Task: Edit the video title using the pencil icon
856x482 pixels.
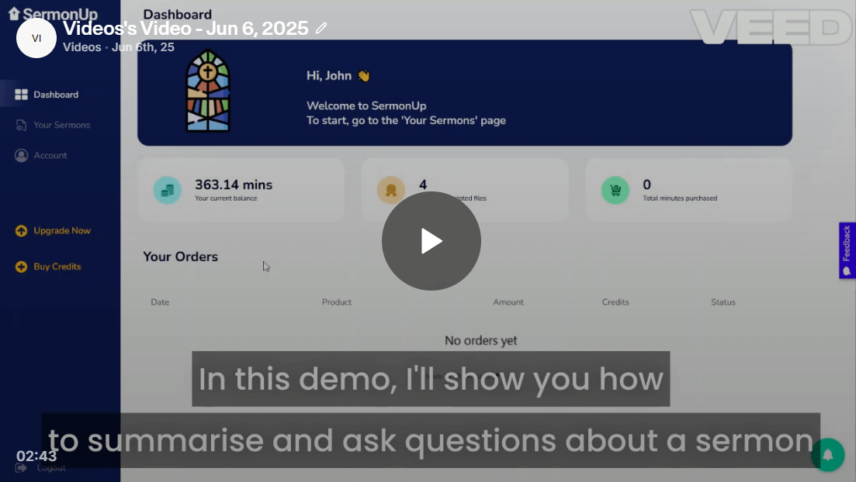Action: 321,28
